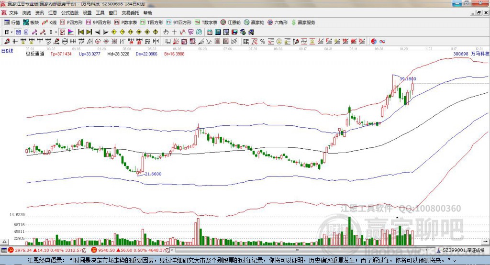490x265 pixels.
Task: Jump to last bar icon
Action: (89, 32)
